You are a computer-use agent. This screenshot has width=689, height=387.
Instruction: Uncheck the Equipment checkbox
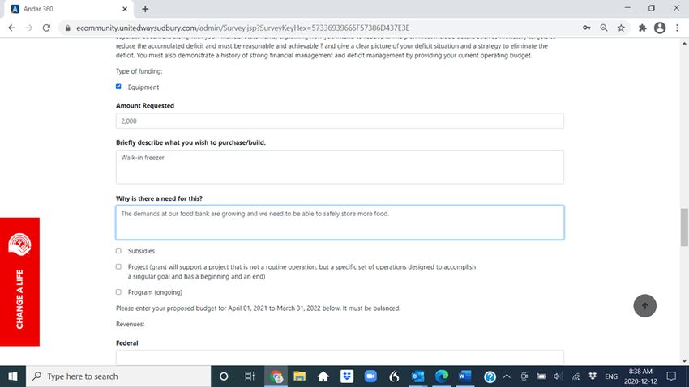click(x=118, y=87)
